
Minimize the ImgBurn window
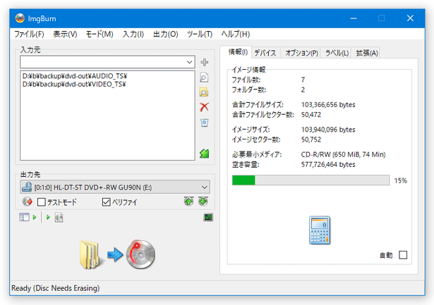coord(354,18)
